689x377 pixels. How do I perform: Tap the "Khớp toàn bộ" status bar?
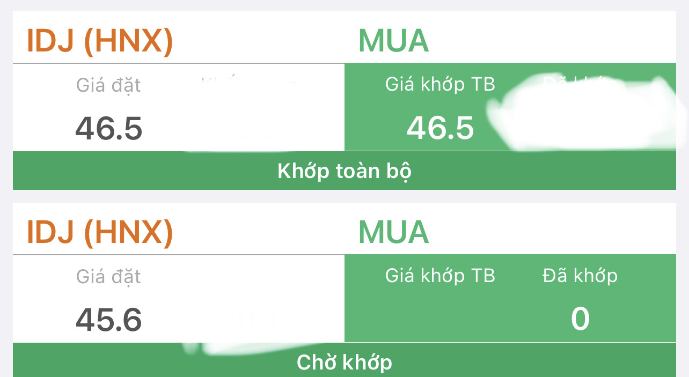(x=344, y=171)
